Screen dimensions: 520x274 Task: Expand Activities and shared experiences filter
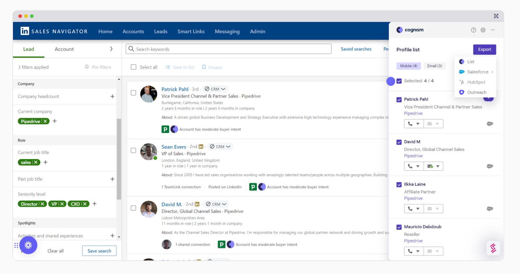point(112,236)
